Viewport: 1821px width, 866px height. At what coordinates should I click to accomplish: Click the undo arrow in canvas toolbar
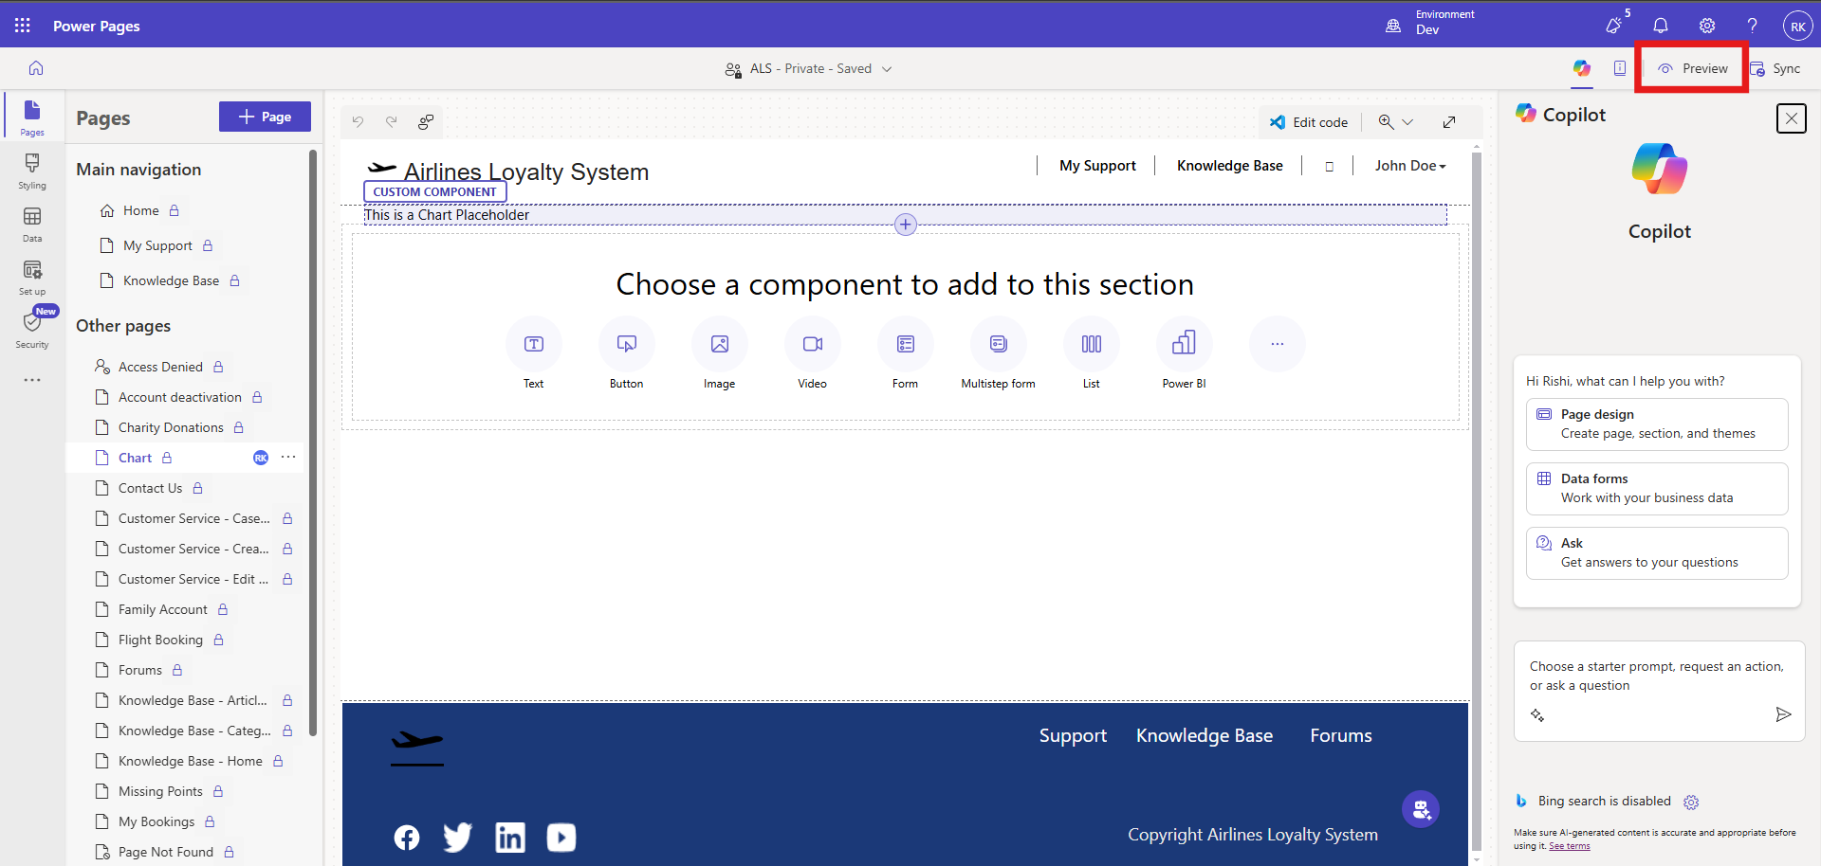coord(358,121)
